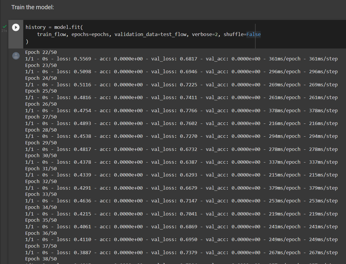Click the history variable assignment

[35, 27]
